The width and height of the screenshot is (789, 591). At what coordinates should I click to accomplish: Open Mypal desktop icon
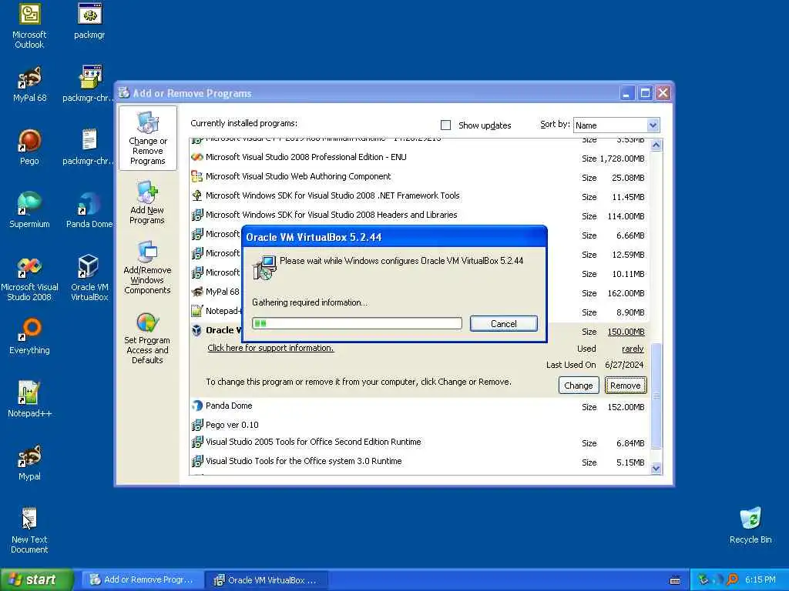tap(29, 462)
